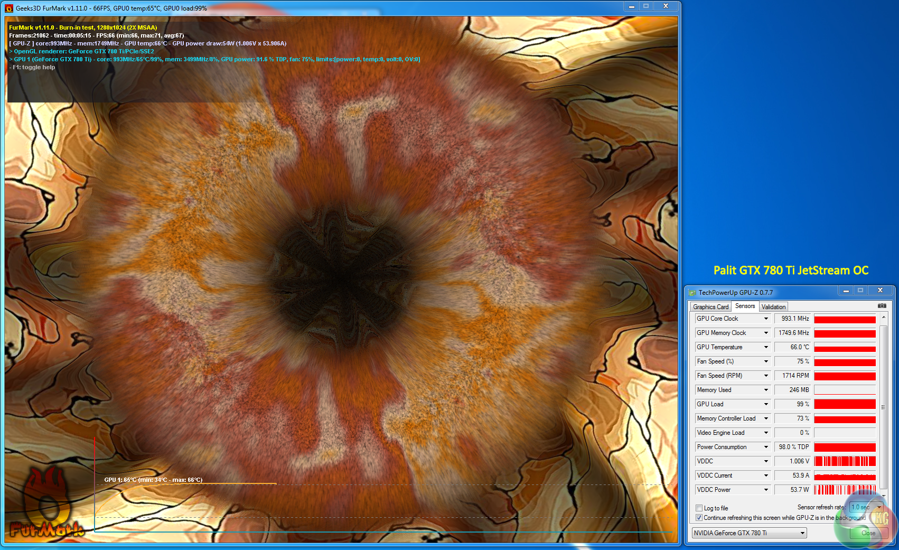Minimize the GPU-Z window

[x=846, y=291]
